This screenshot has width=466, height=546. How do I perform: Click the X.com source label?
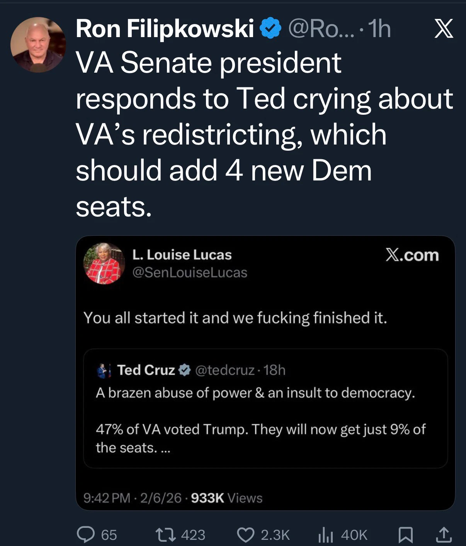coord(412,255)
